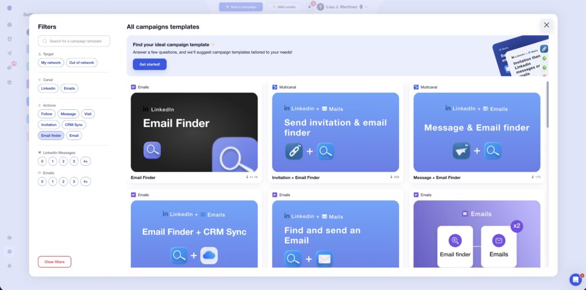Click the cloud CRM Sync icon on card
This screenshot has width=586, height=290.
(209, 255)
